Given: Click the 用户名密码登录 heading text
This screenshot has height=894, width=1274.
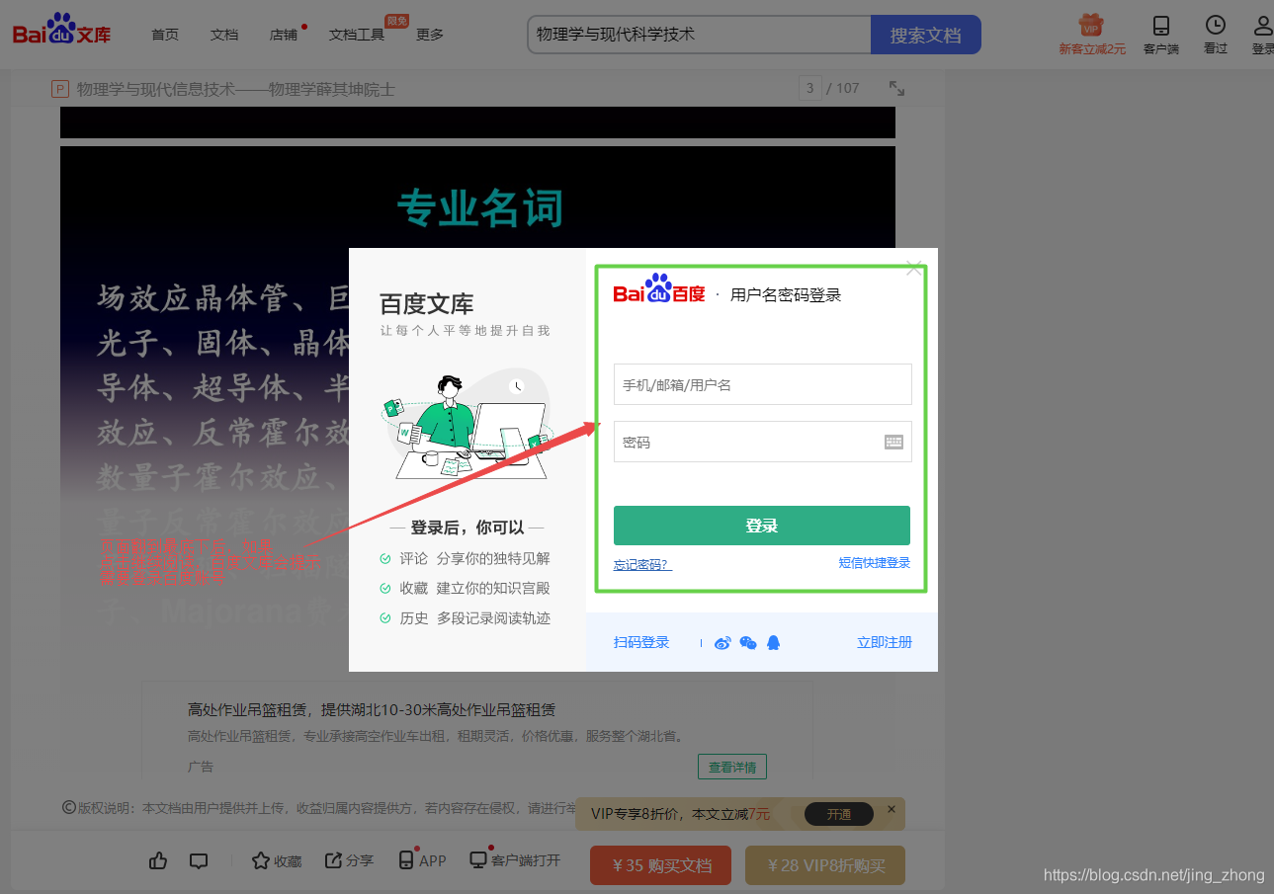Looking at the screenshot, I should (x=786, y=294).
